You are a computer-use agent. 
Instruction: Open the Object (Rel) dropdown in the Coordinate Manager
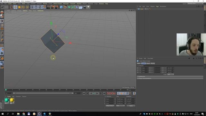pos(110,106)
